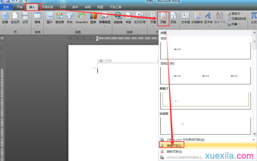Expand the 表格 dropdown arrow
Viewport: 257px width, 161px height.
(x=37, y=26)
